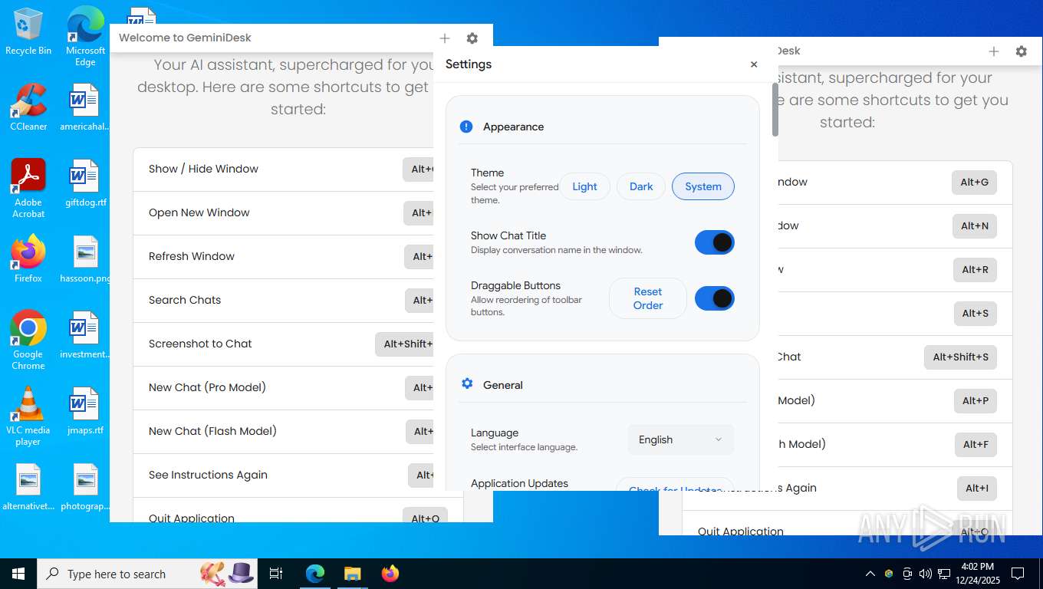Image resolution: width=1043 pixels, height=589 pixels.
Task: Open Task View on taskbar
Action: [276, 574]
